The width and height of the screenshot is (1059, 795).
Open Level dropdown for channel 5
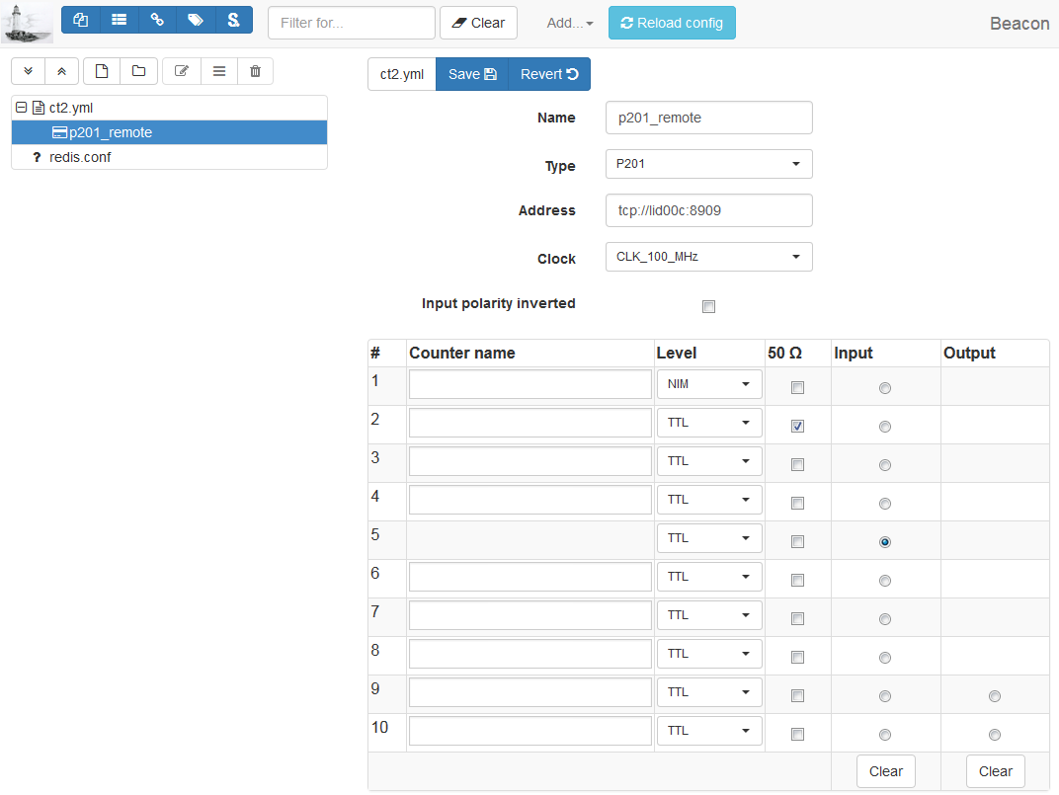tap(709, 538)
